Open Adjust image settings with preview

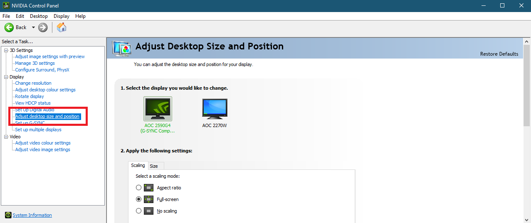(x=50, y=56)
